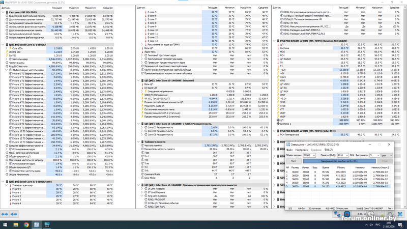Open the раз units dropdown in LinX
Screen dimensions: 407x229
(x=388, y=155)
